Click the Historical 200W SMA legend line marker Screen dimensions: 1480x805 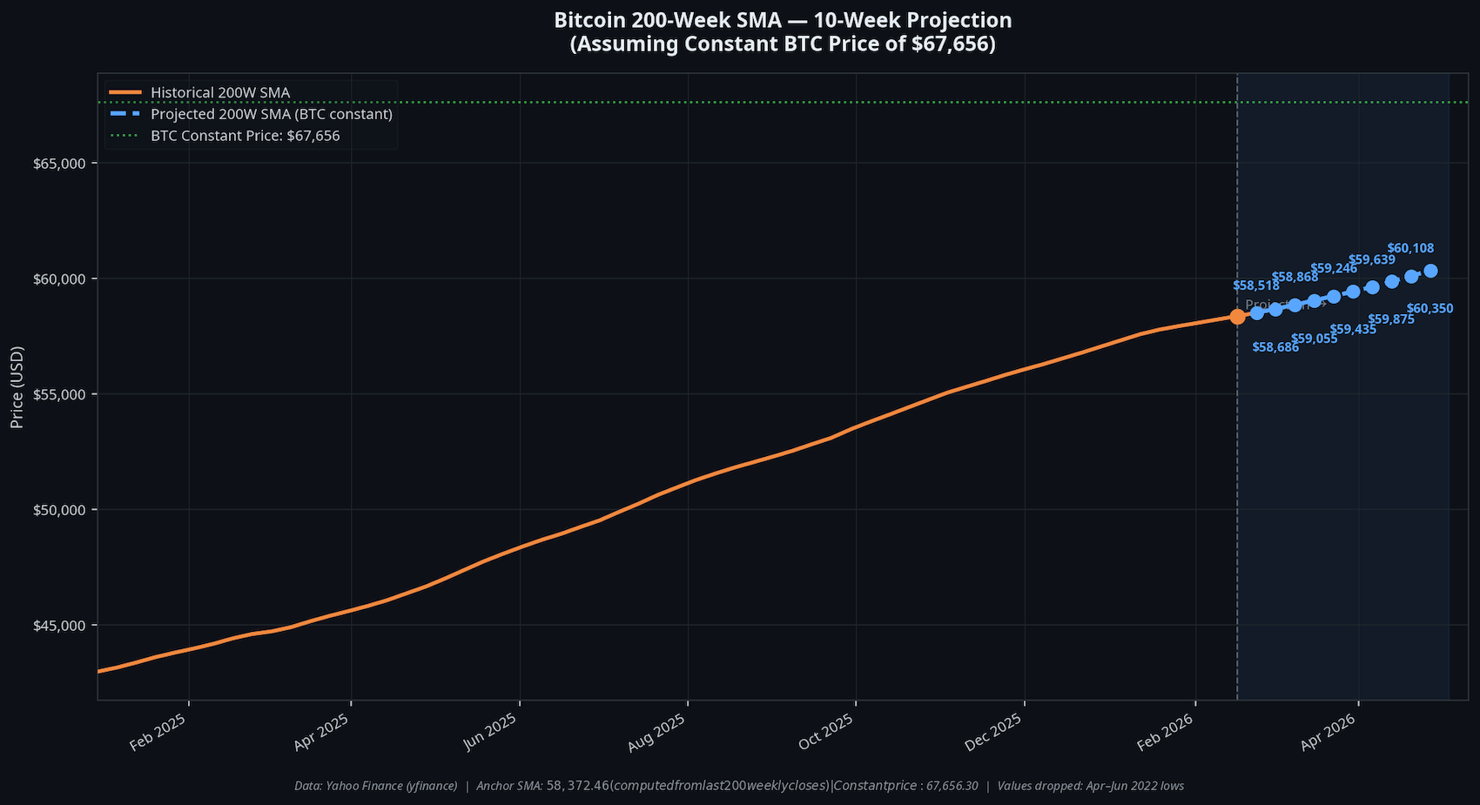(x=126, y=92)
